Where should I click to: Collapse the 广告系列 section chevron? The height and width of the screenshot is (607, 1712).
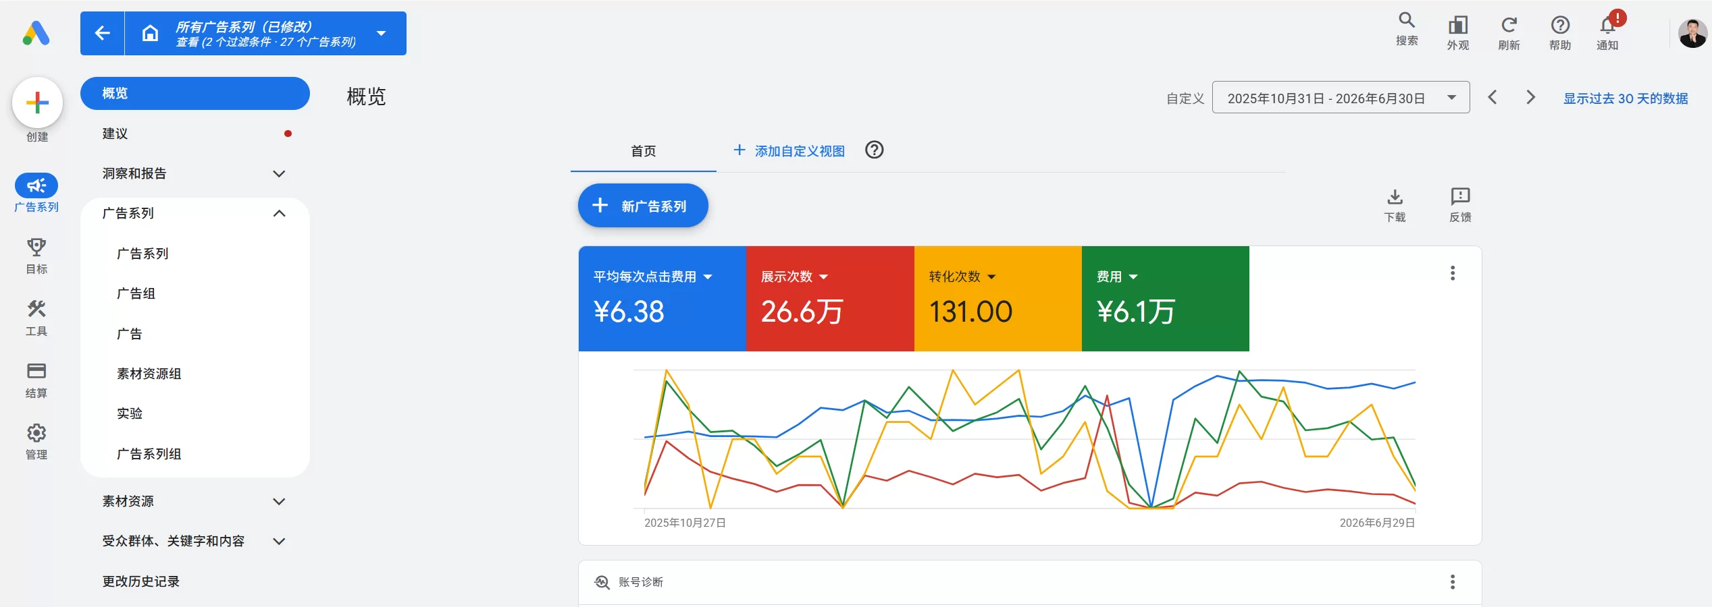[x=279, y=213]
